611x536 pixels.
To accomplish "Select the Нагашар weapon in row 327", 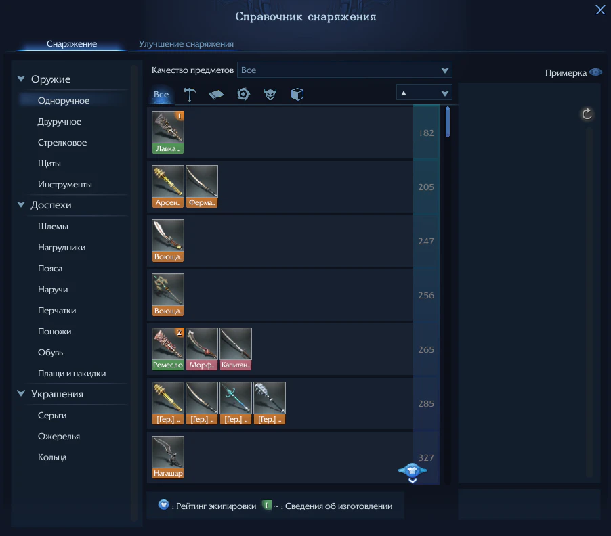I will [x=168, y=457].
